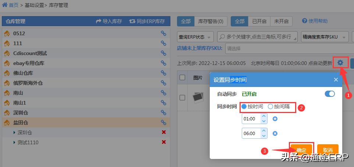Switch to the 全部 stock filter tab
The width and height of the screenshot is (354, 167).
click(x=186, y=21)
